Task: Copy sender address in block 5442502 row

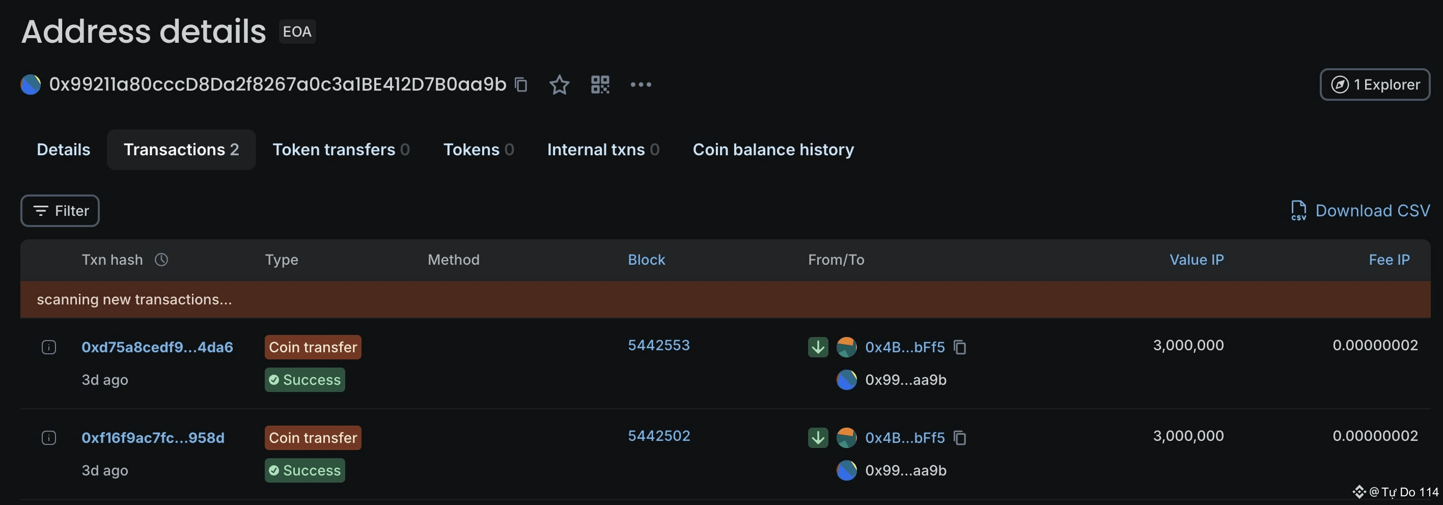Action: pos(960,438)
